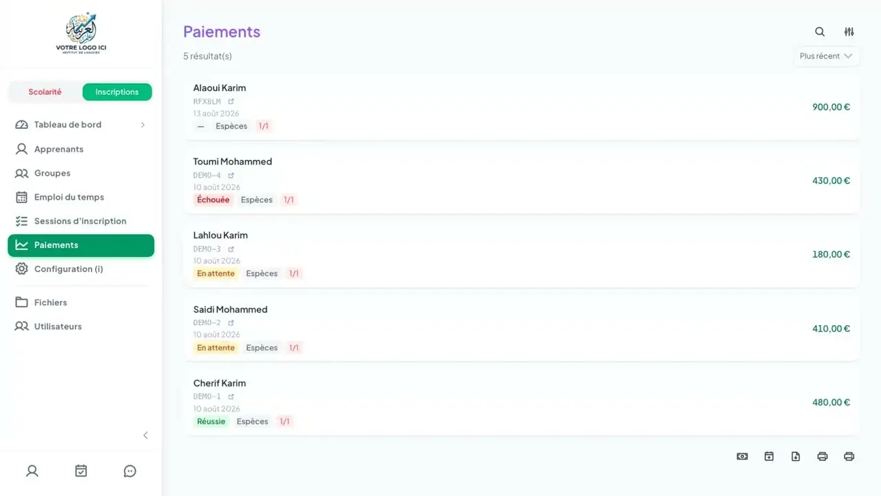This screenshot has height=496, width=881.
Task: Open Sessions d'inscription menu item
Action: tap(81, 221)
